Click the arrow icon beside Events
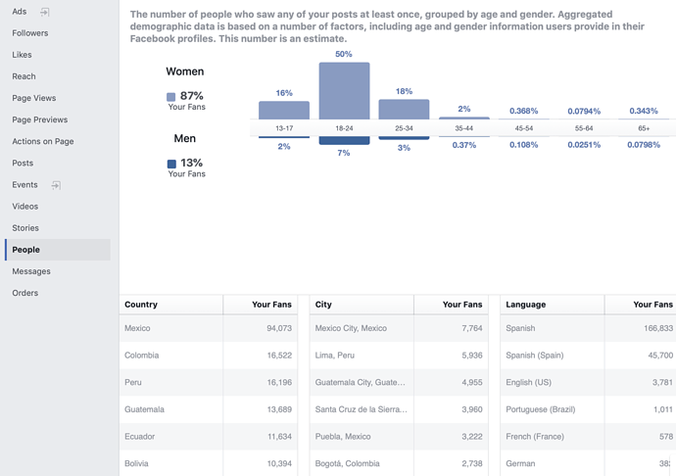676x476 pixels. tap(56, 185)
